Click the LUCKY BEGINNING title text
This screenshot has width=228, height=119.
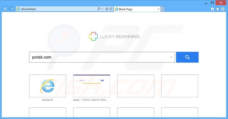coord(120,36)
